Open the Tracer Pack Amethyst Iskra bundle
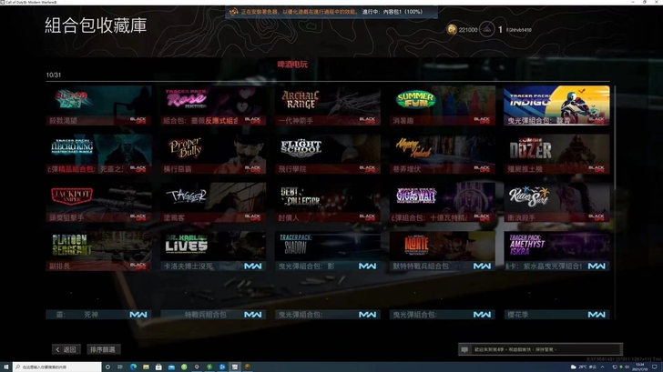The image size is (663, 372). pyautogui.click(x=556, y=251)
